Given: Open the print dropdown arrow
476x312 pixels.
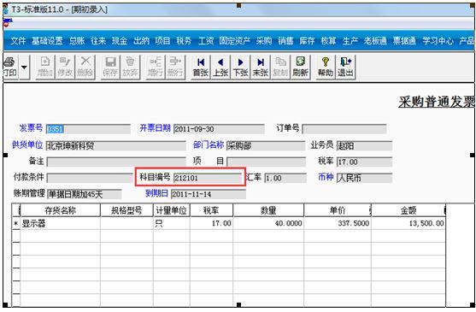Looking at the screenshot, I should click(24, 67).
